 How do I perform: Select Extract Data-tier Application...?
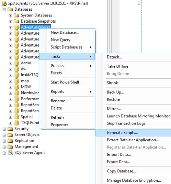tap(133, 140)
